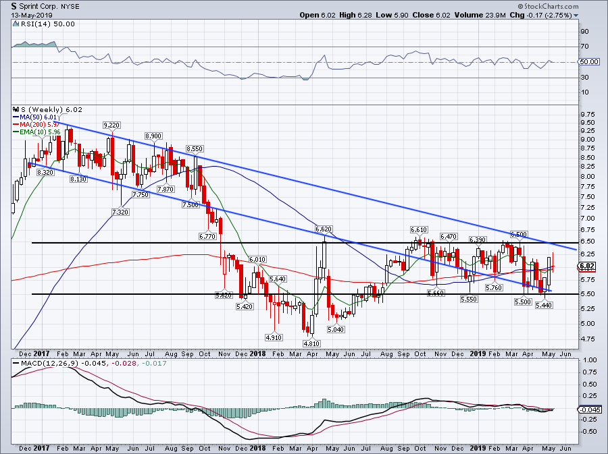Screen dimensions: 608x454
Task: Click the 6.770 price label
Action: [x=207, y=236]
